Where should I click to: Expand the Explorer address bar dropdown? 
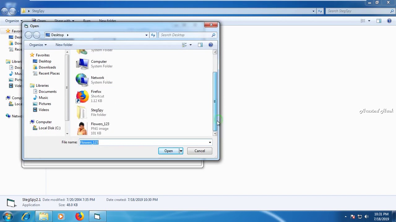(313, 11)
